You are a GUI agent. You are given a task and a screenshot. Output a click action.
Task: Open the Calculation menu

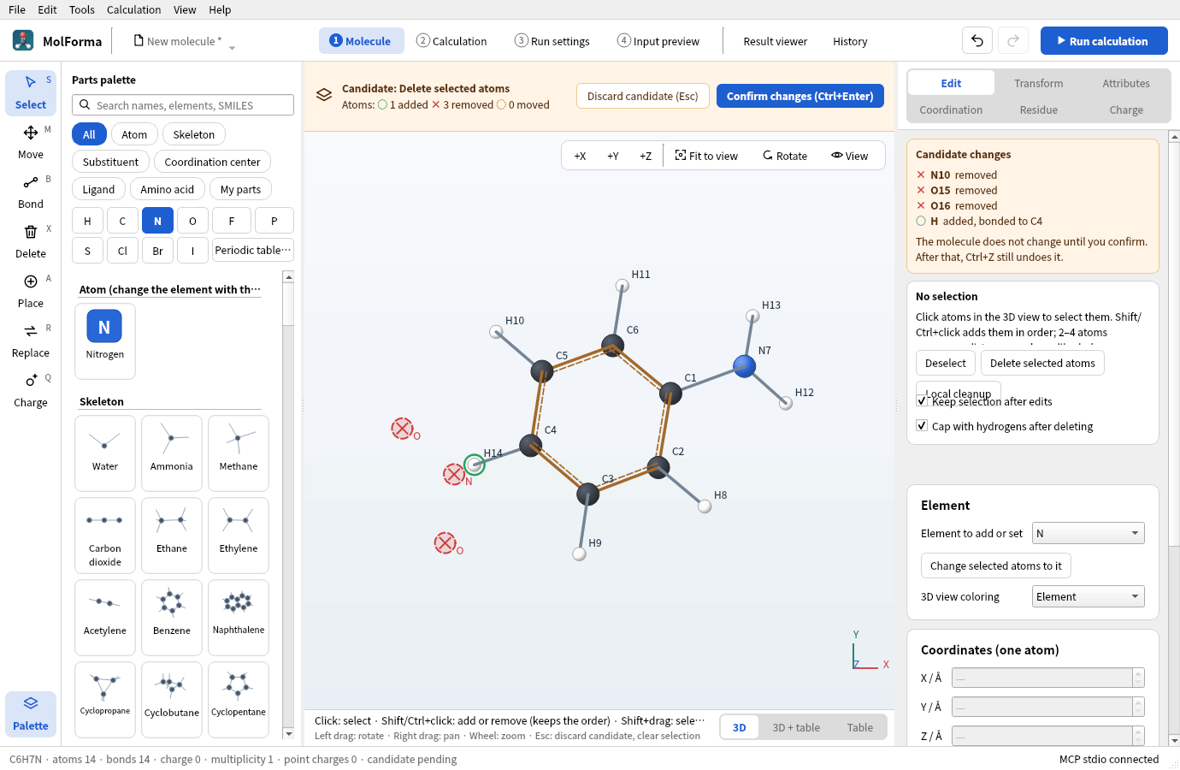133,9
